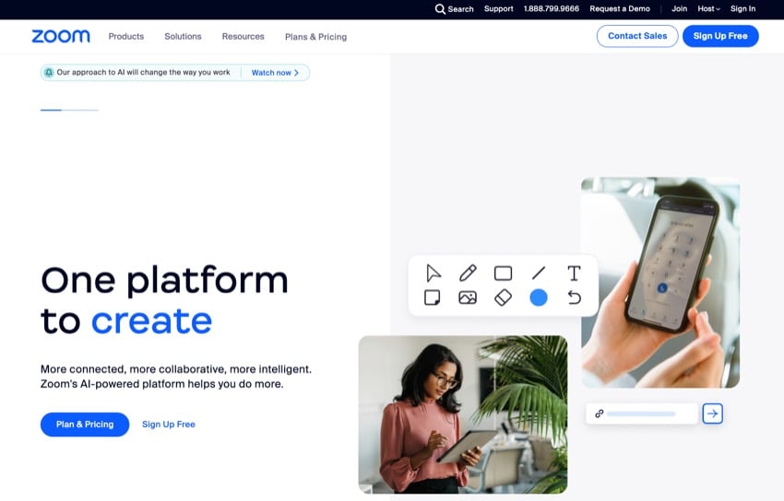Select the pencil drawing tool
The image size is (784, 501).
click(468, 274)
